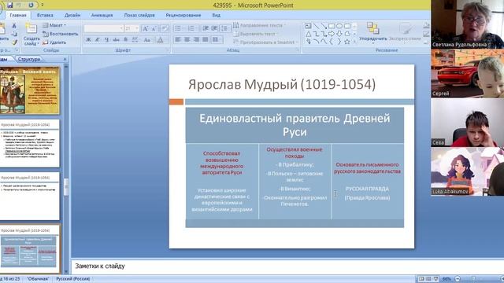Select the right block arrow shape

(332, 34)
